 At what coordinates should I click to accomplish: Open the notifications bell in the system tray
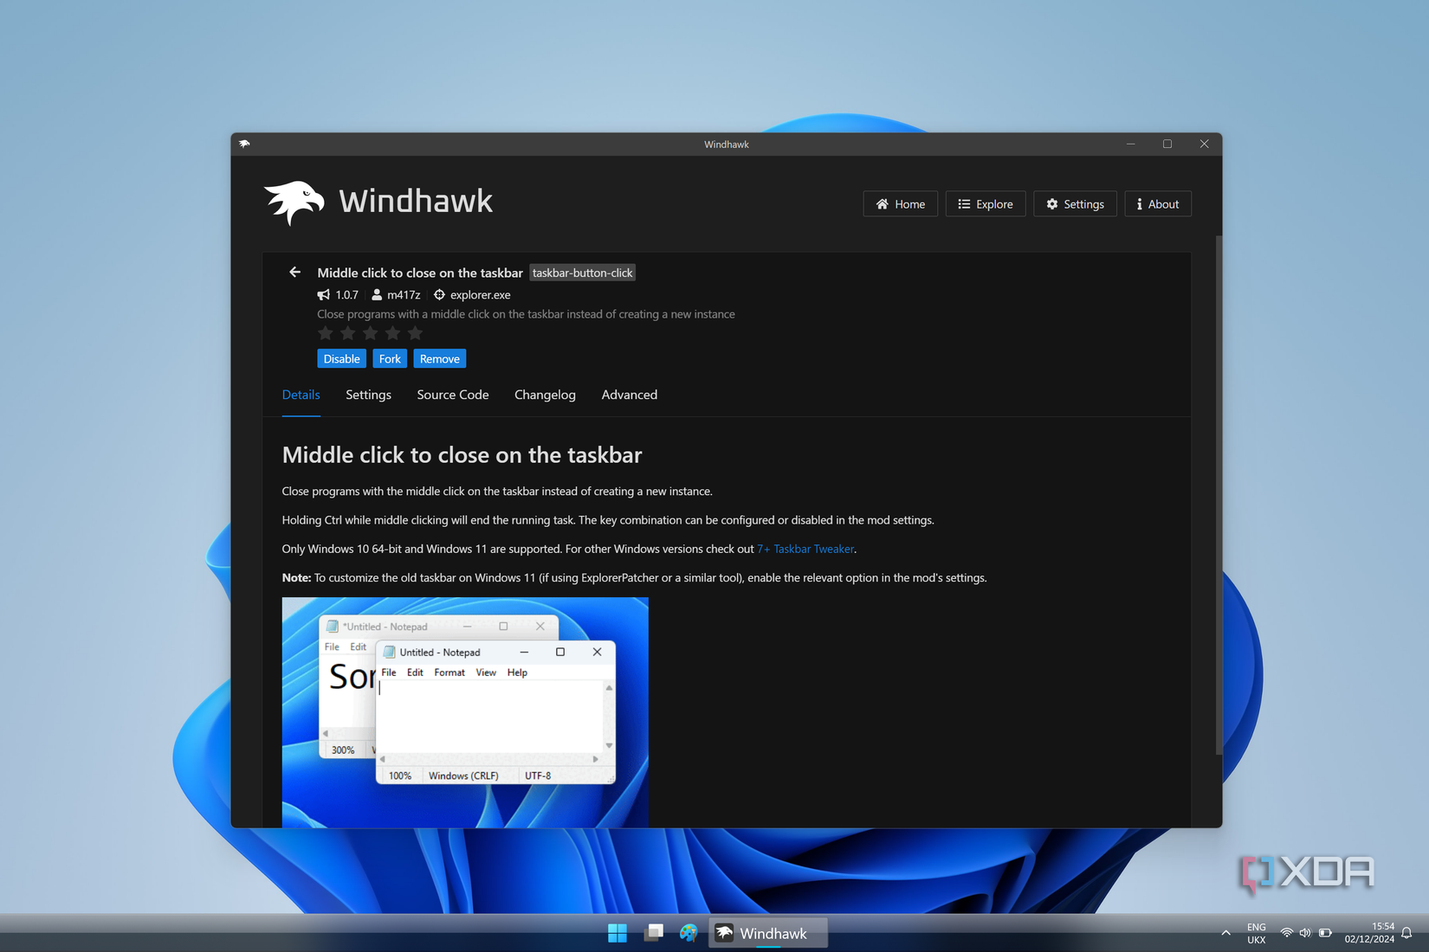tap(1406, 933)
